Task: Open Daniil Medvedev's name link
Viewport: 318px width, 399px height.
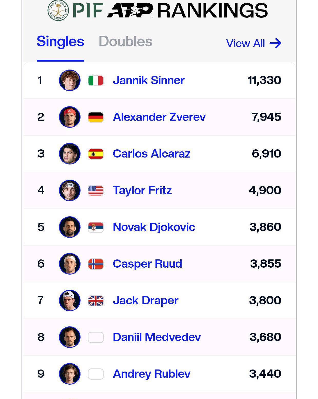Action: tap(157, 337)
